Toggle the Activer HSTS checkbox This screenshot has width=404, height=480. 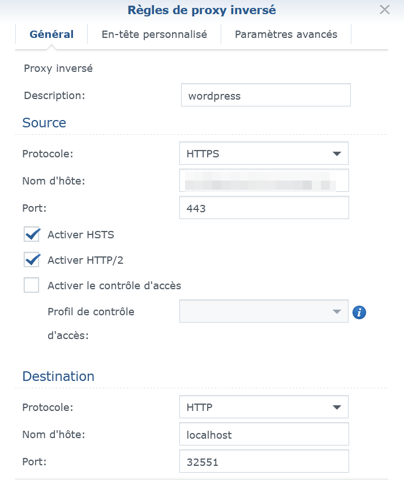(x=32, y=234)
